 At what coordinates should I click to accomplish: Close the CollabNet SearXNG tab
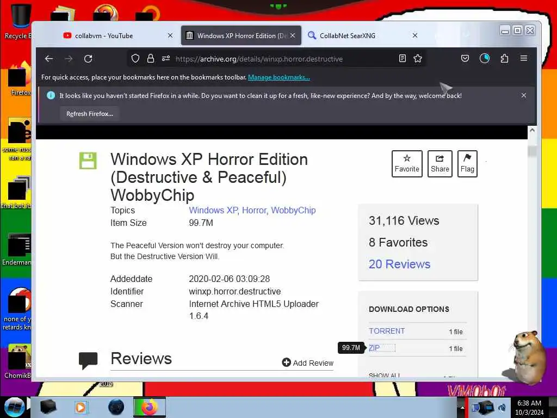(415, 35)
